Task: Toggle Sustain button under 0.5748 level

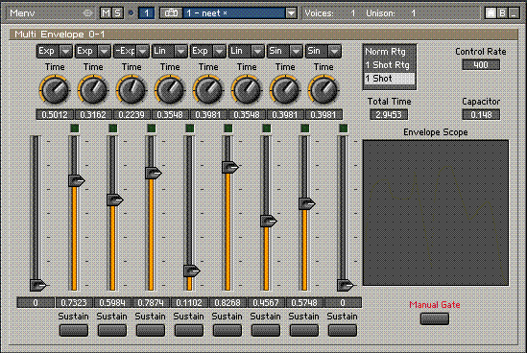Action: [x=303, y=330]
